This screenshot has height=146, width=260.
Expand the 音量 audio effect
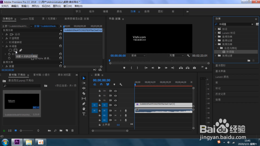pyautogui.click(x=3, y=66)
